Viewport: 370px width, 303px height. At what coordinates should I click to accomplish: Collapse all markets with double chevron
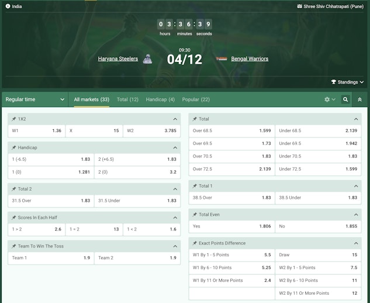[359, 99]
